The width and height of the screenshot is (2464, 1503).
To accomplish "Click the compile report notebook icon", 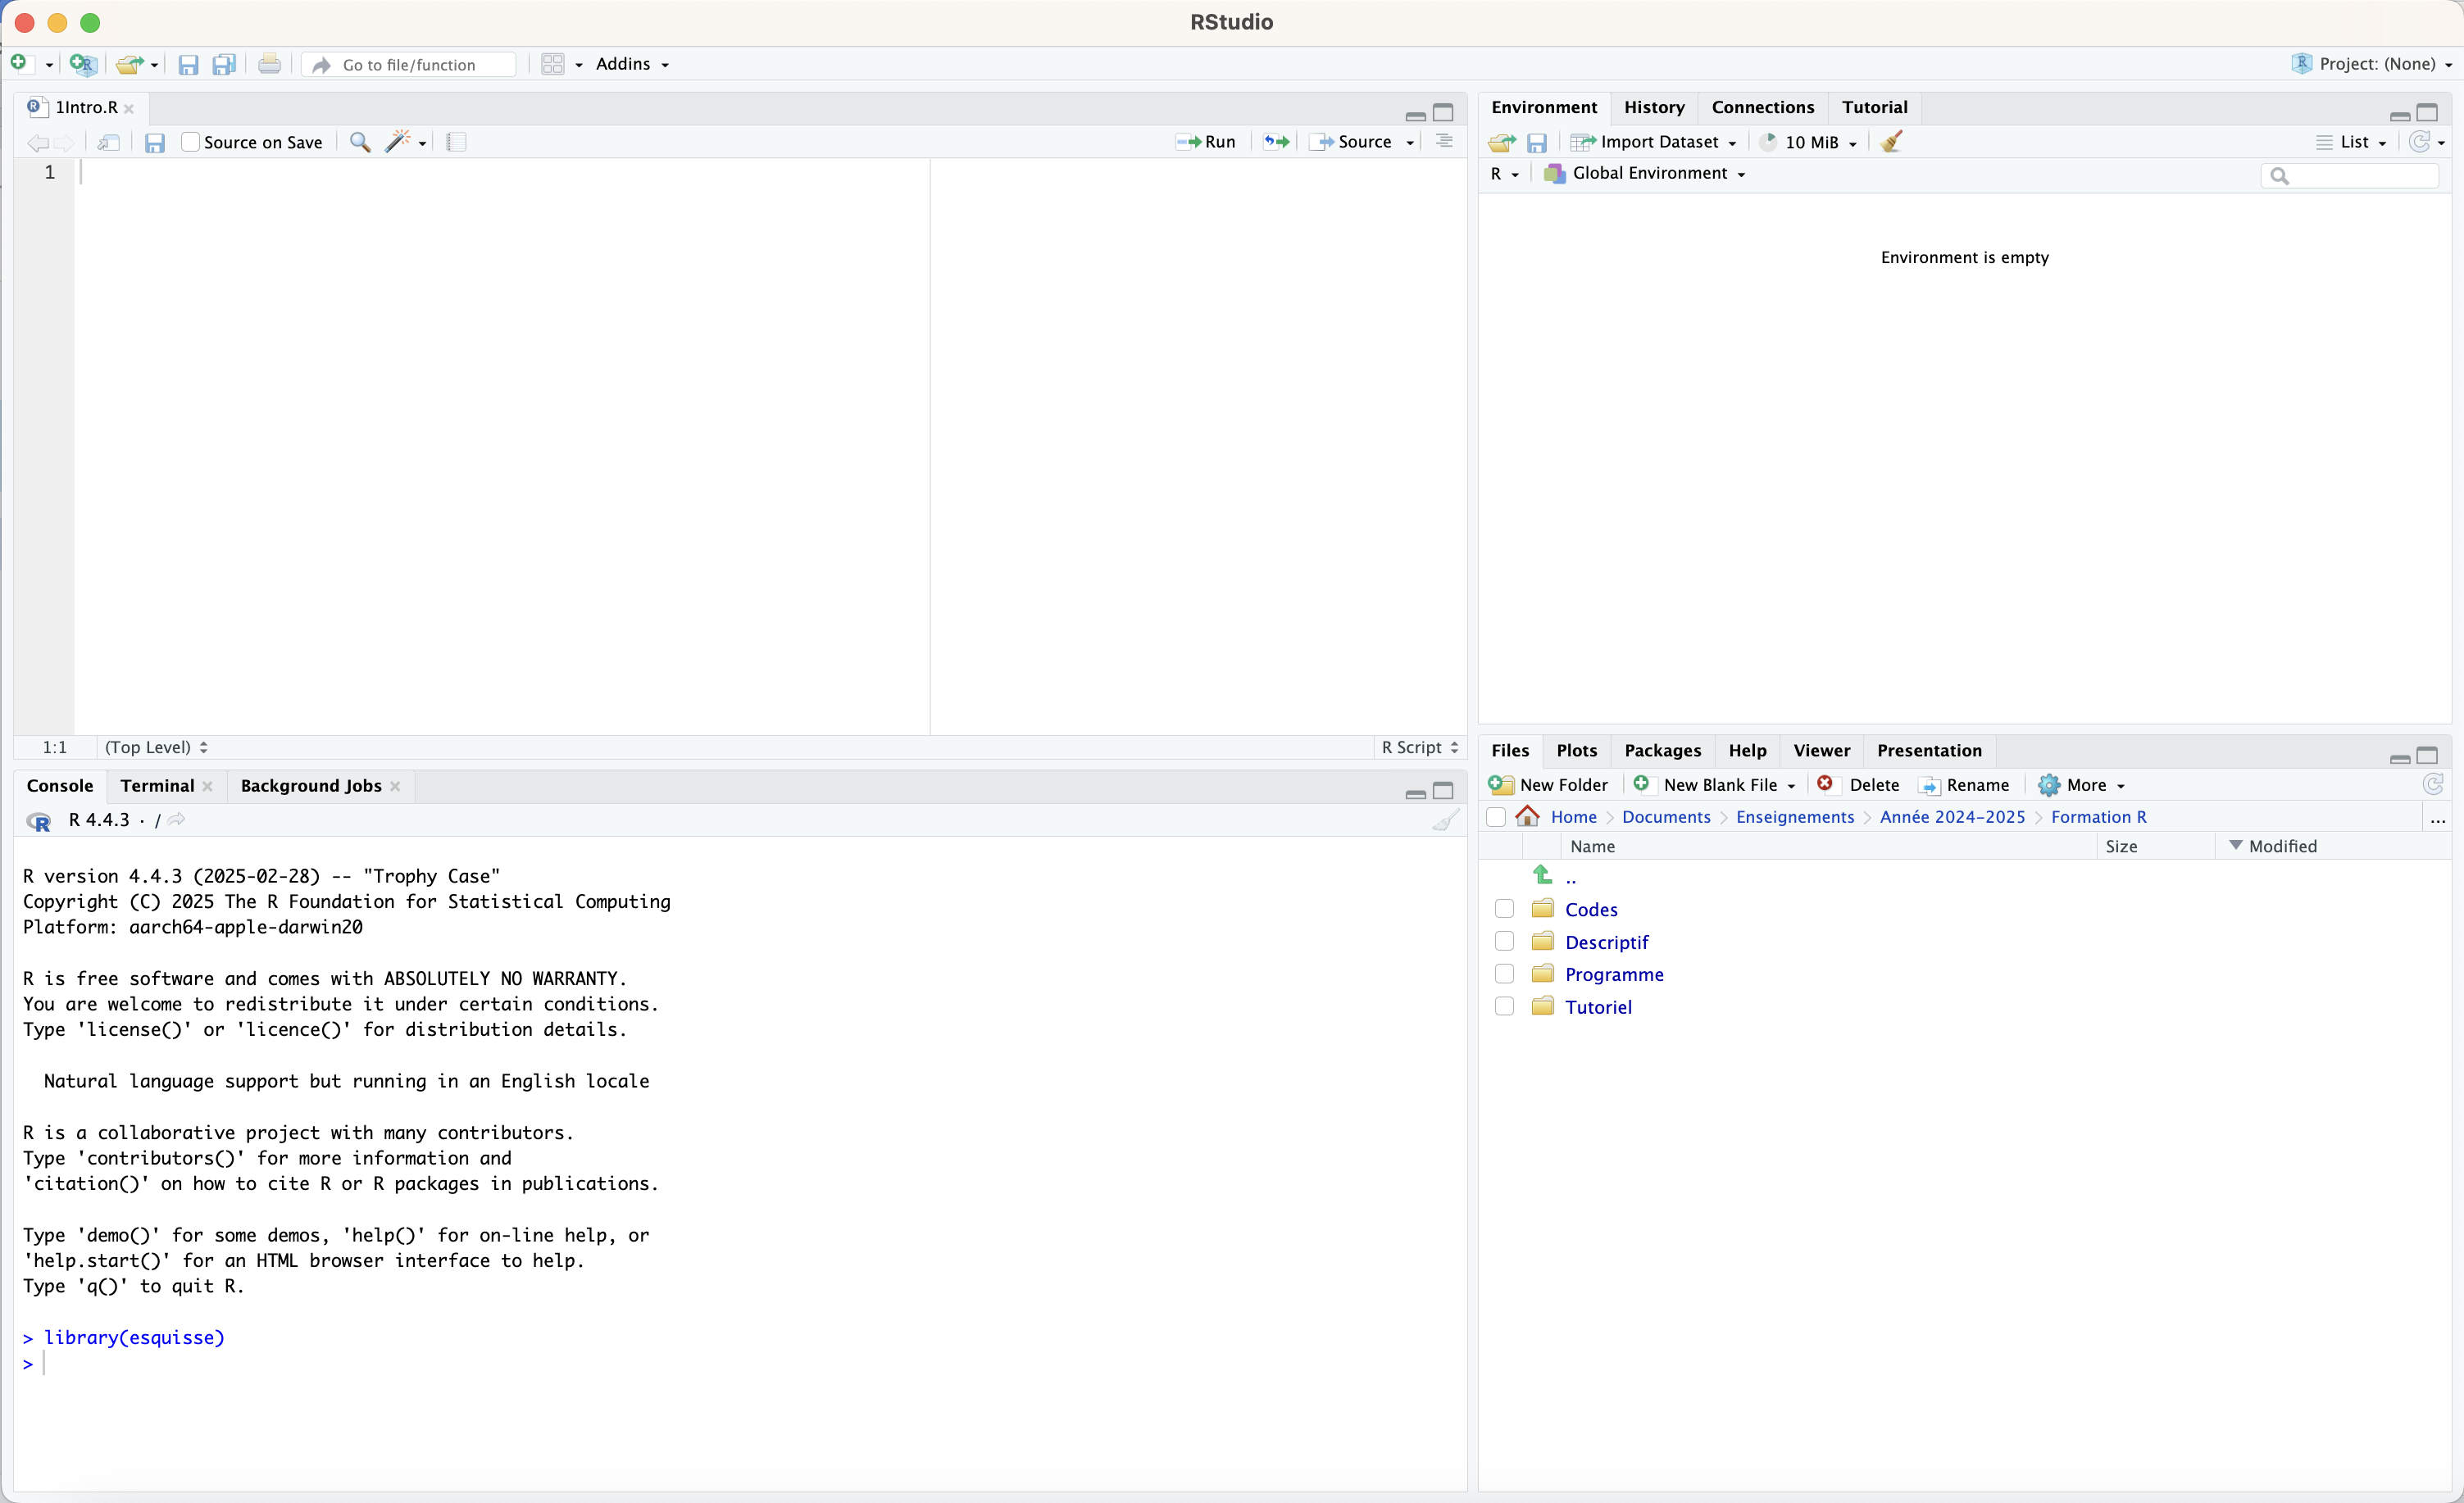I will point(456,142).
